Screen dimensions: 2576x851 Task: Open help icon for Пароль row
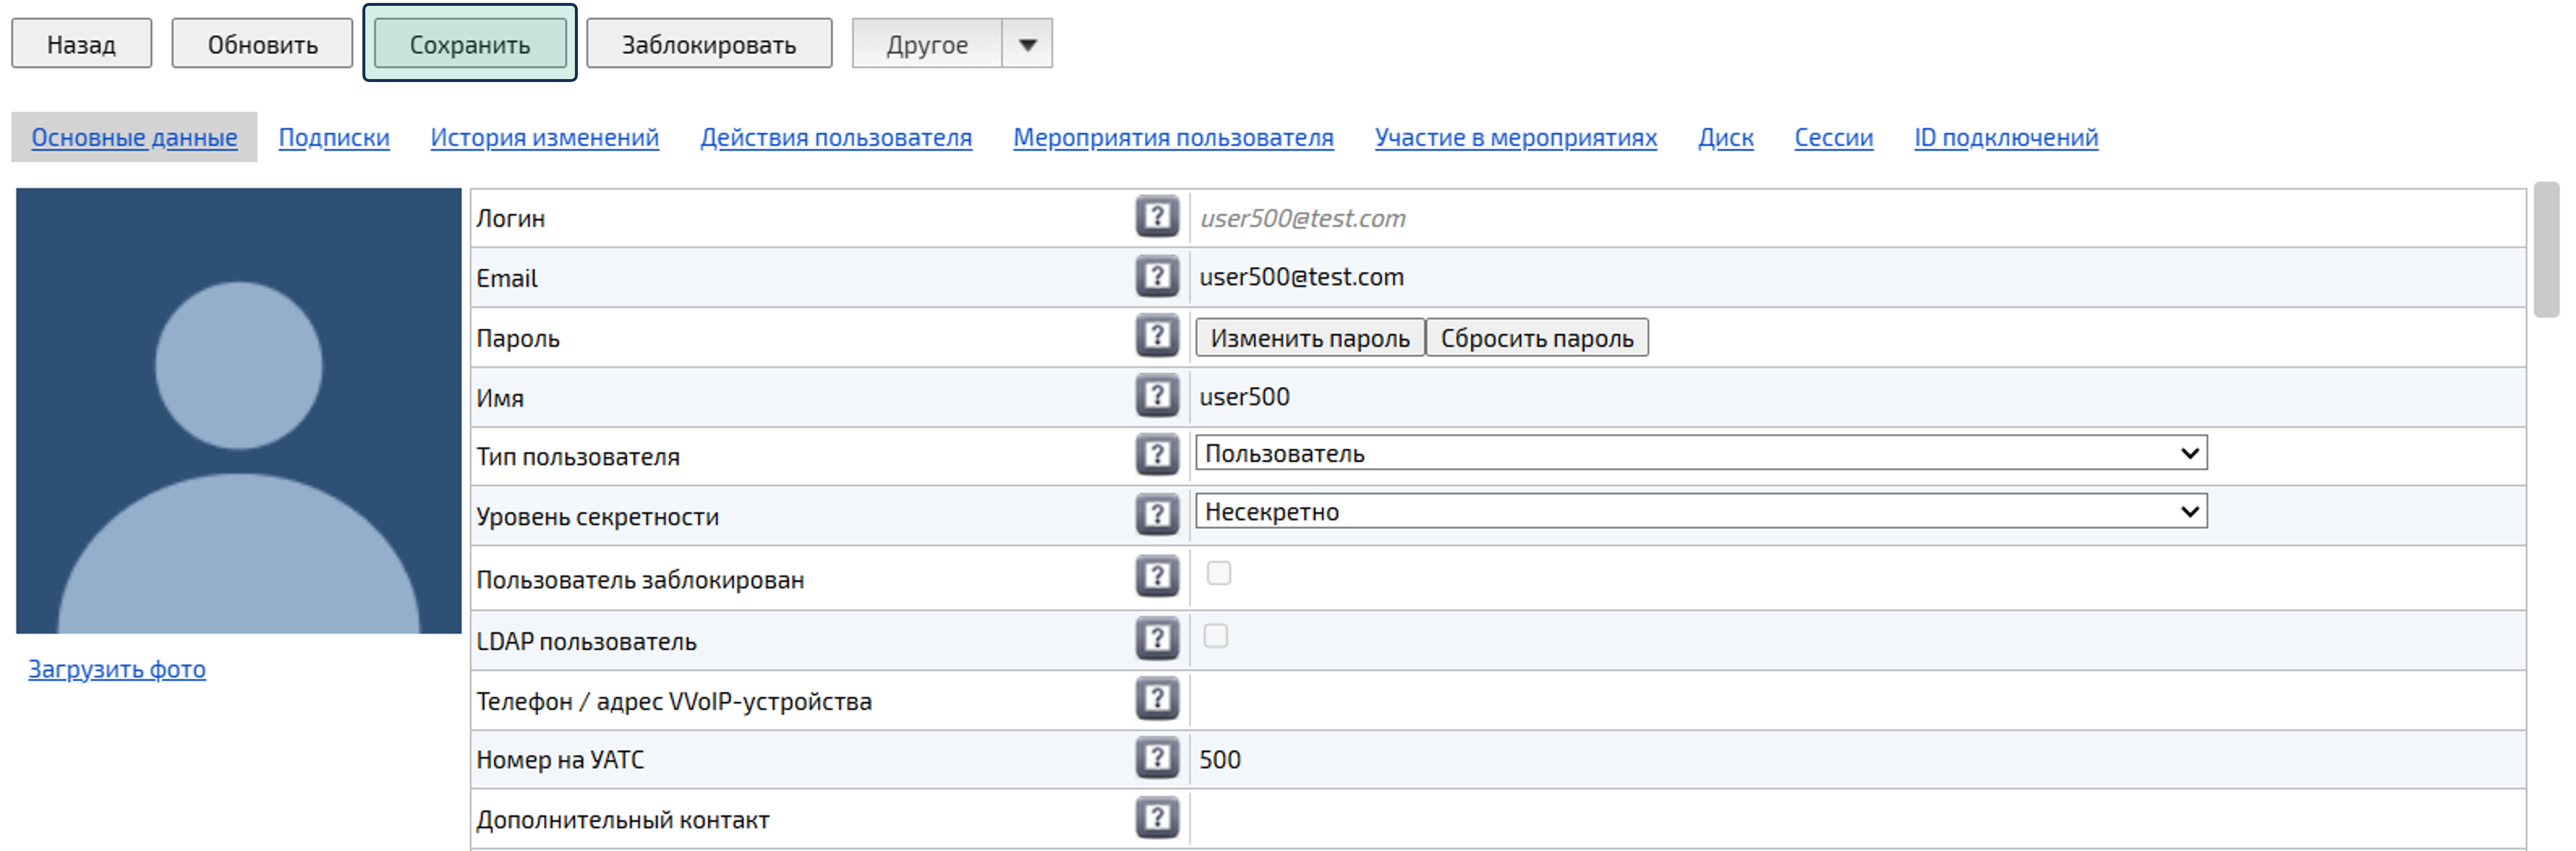pyautogui.click(x=1157, y=336)
